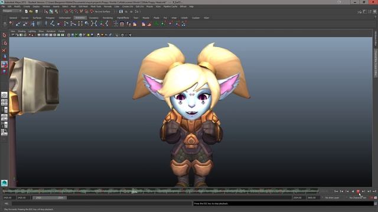Click the time slider waveform track
Image resolution: width=378 pixels, height=212 pixels.
click(161, 191)
